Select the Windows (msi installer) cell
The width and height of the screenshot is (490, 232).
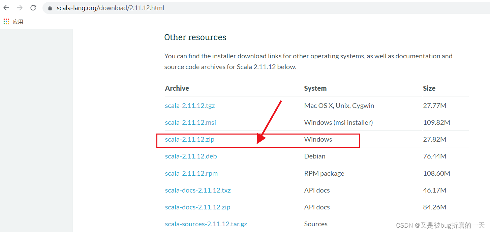click(338, 122)
